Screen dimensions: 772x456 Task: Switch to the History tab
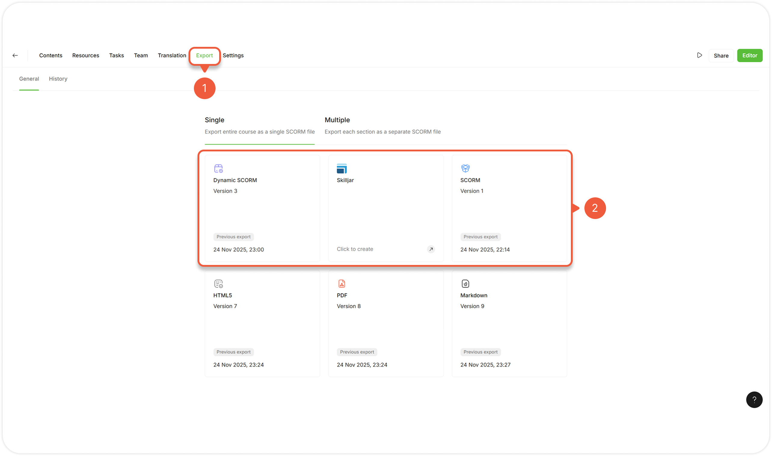tap(58, 79)
